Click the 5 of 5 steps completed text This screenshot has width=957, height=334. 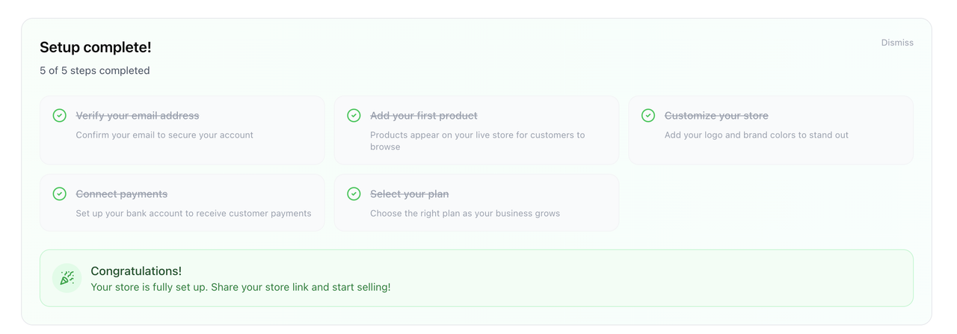(95, 71)
